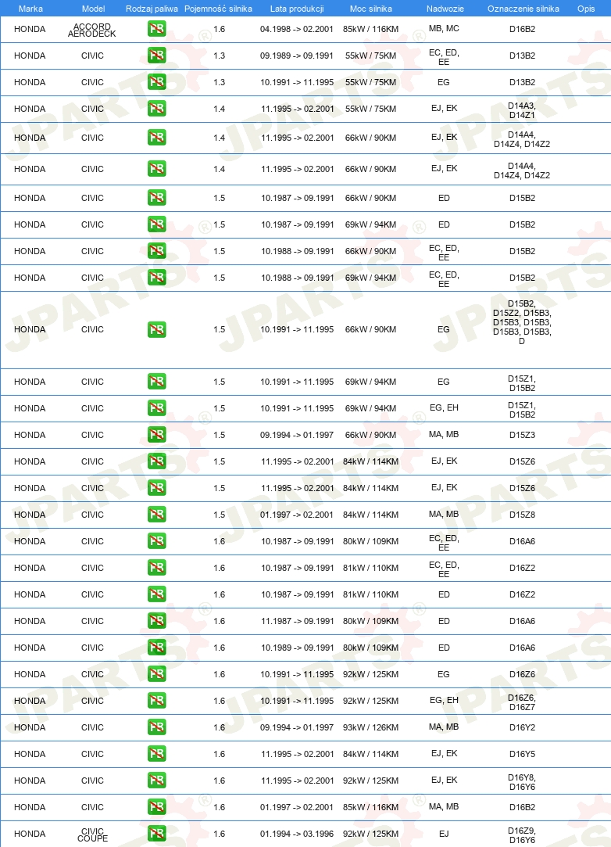
Task: Click the Lata produkcji column header
Action: click(x=297, y=9)
